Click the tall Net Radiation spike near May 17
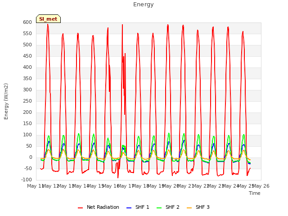 (122, 43)
